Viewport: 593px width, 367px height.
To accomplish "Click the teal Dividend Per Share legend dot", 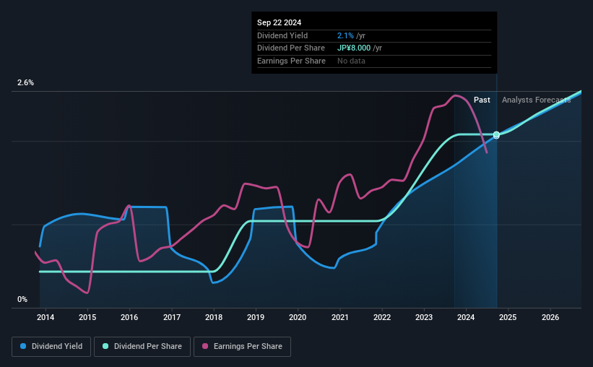I will click(105, 346).
